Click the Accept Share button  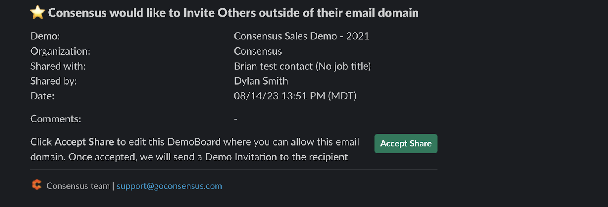[x=405, y=144]
